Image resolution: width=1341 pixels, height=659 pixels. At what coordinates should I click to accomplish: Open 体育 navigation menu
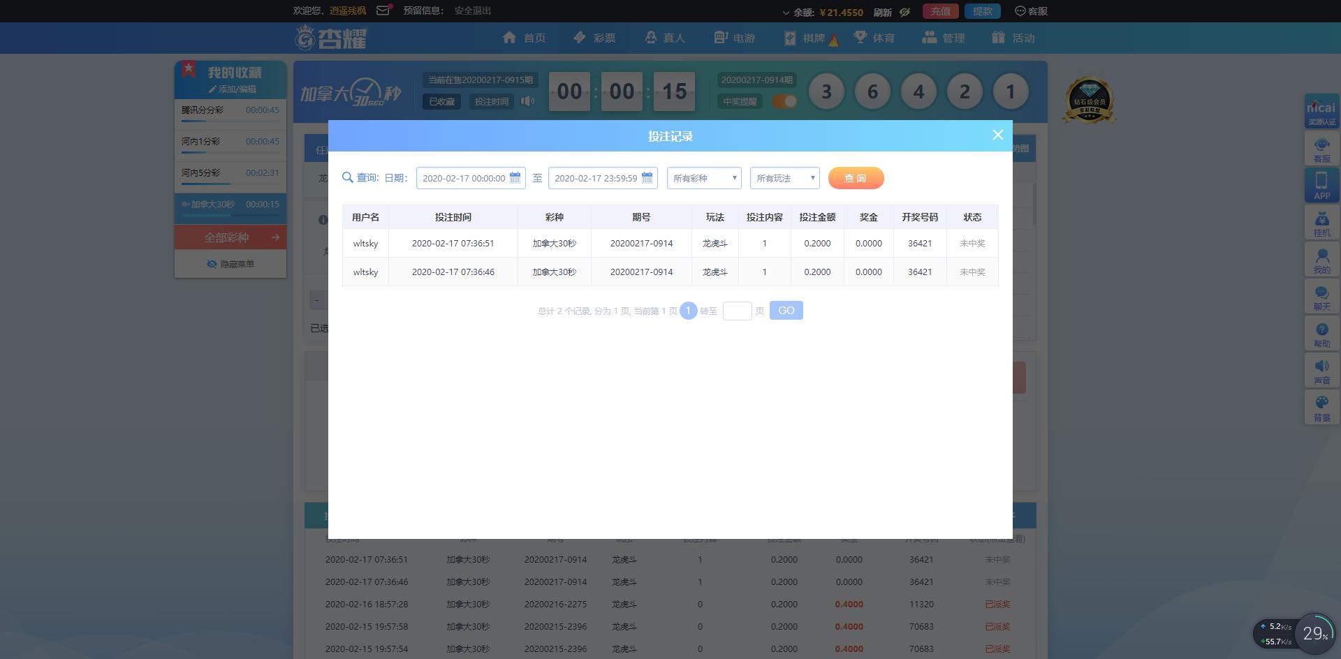tap(874, 38)
